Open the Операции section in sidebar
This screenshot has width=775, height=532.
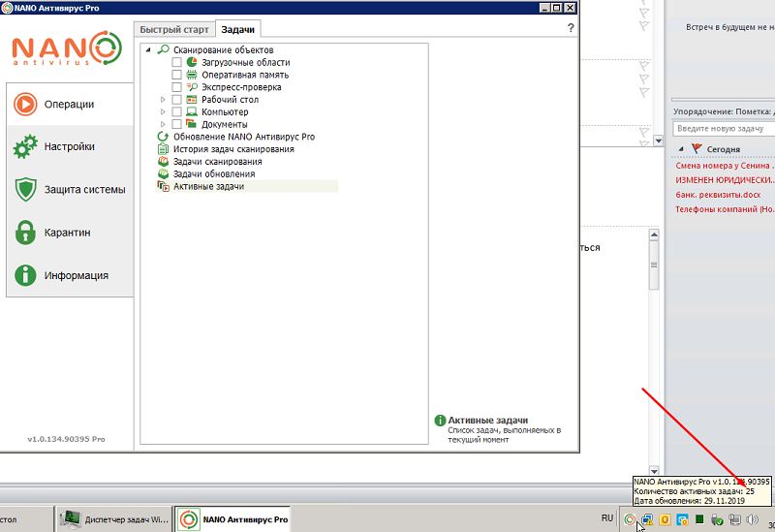pos(68,104)
